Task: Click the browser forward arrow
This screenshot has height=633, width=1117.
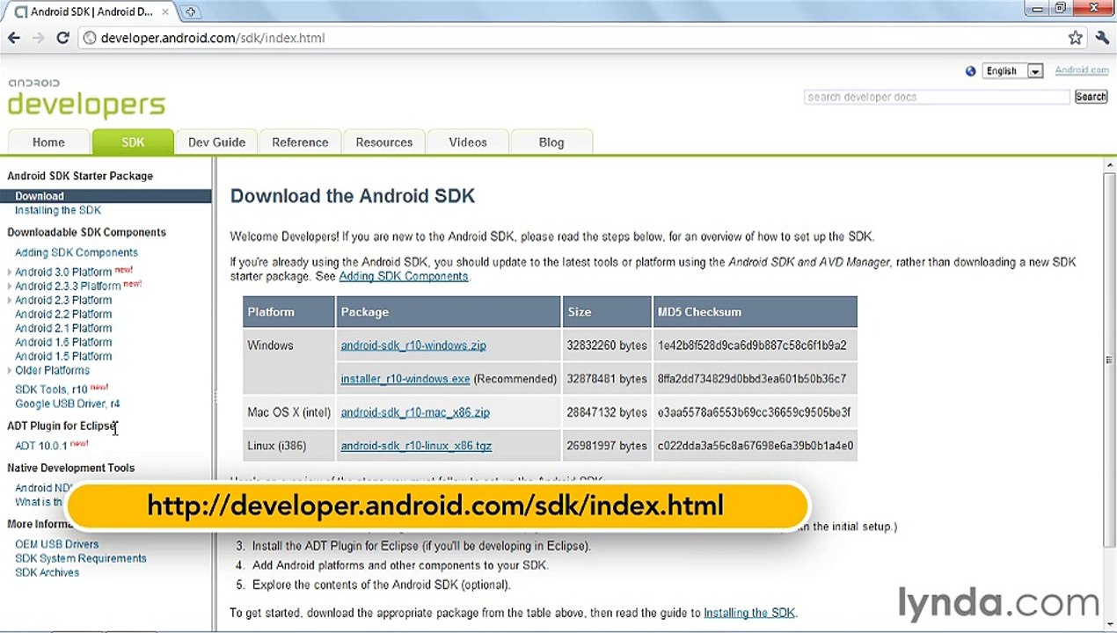Action: (38, 38)
